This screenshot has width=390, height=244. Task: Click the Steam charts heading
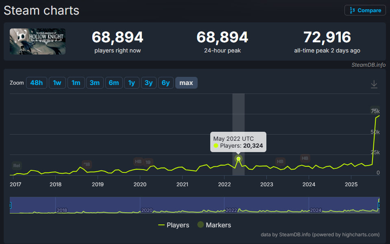pos(41,11)
